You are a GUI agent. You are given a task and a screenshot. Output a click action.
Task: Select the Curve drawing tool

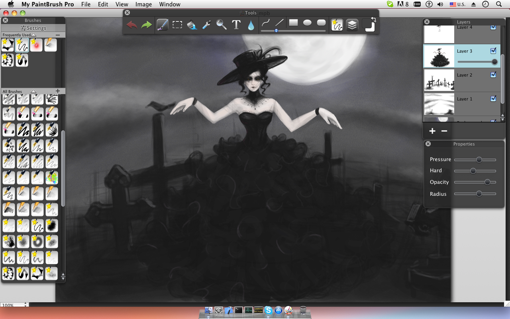point(266,23)
